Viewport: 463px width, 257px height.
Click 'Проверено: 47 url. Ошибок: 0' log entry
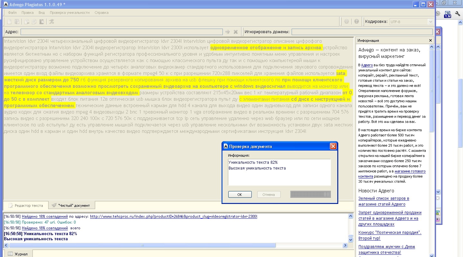40,222
